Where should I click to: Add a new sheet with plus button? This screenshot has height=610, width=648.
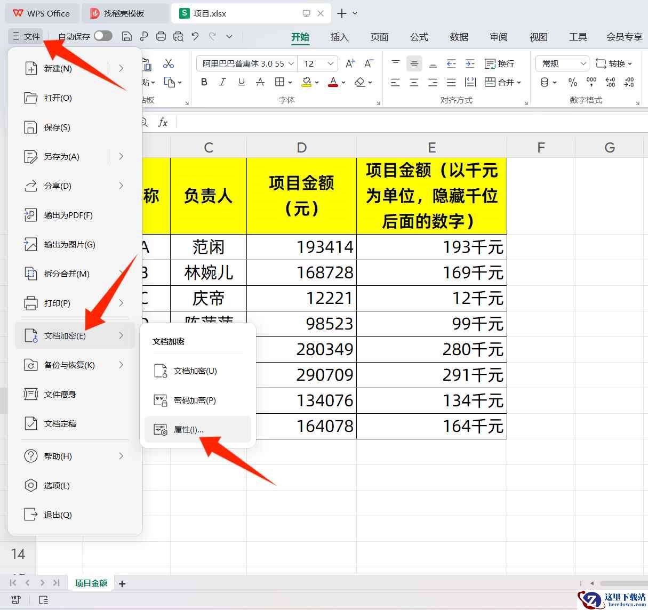pos(122,583)
